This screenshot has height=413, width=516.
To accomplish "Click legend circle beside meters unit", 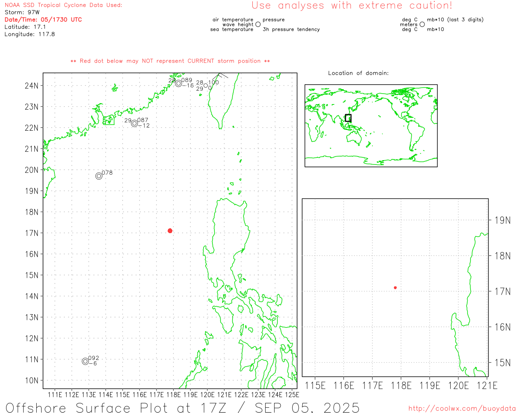I will pos(422,24).
